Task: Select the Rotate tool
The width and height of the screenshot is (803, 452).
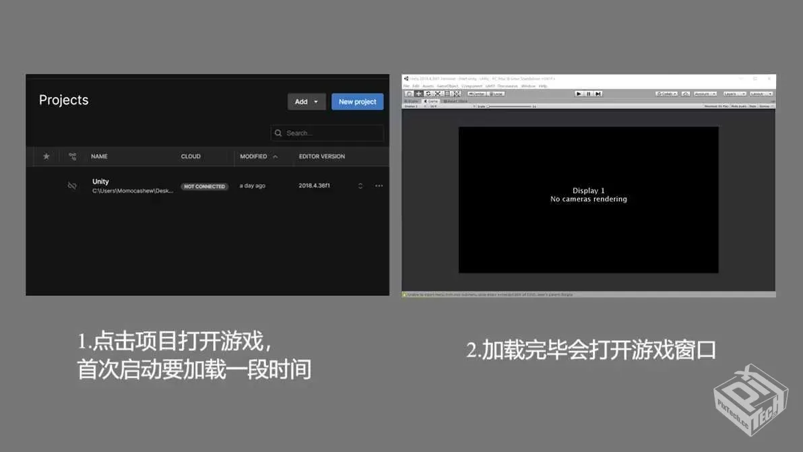Action: pyautogui.click(x=428, y=94)
